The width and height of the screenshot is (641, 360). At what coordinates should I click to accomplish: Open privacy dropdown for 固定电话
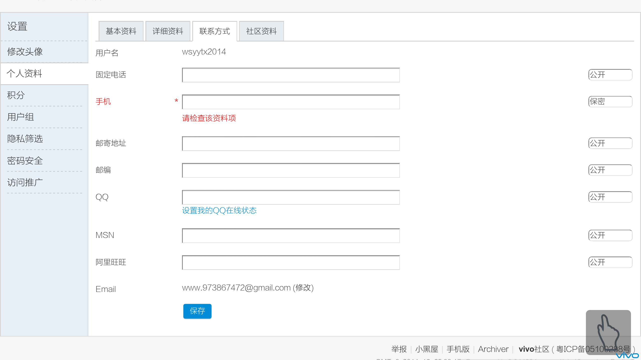[x=610, y=75]
